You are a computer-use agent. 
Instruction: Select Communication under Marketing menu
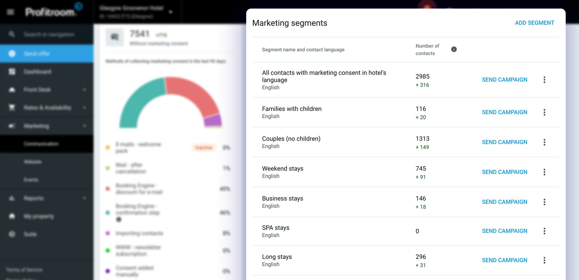(41, 144)
